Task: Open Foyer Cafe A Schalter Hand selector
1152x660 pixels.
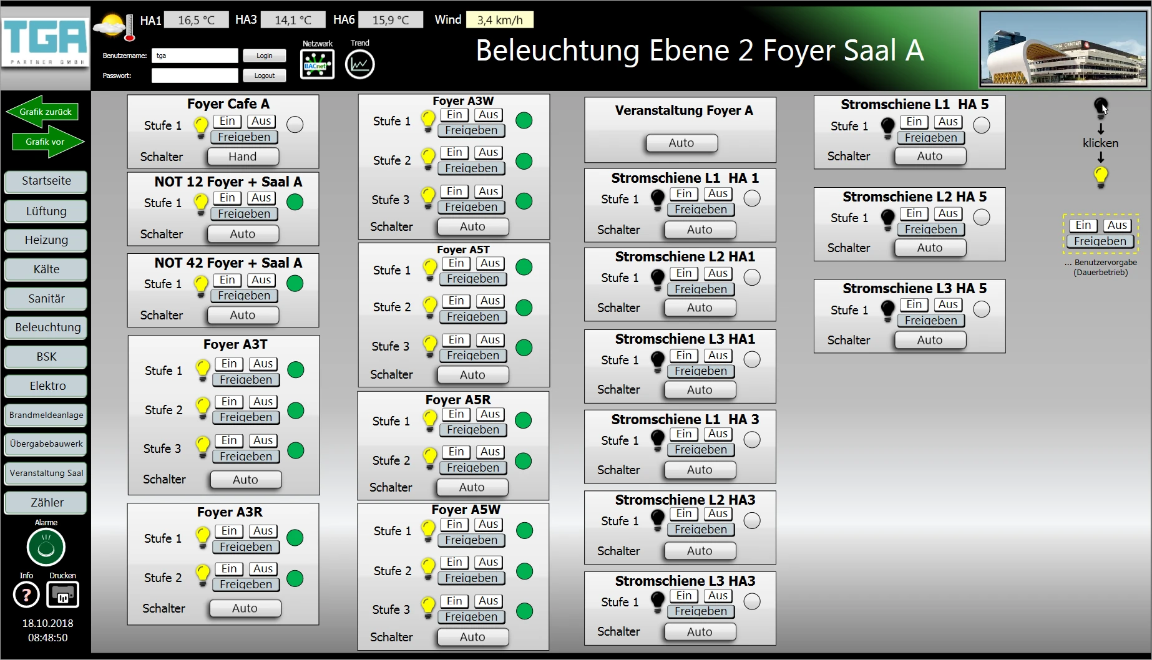Action: 243,157
